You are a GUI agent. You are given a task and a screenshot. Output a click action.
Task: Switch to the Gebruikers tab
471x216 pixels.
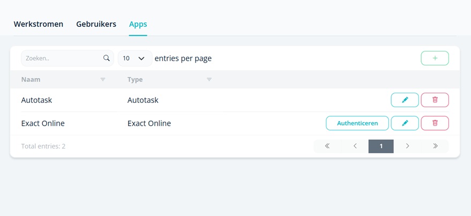[96, 24]
